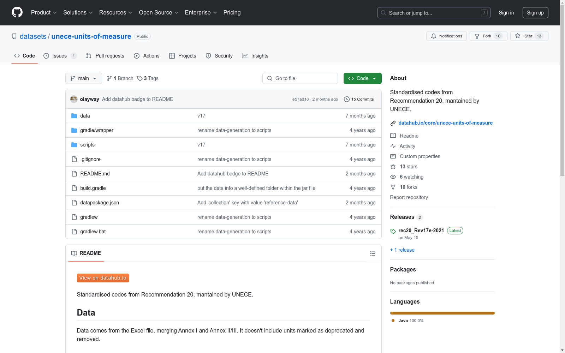Click the pulse icon next to Activity
The image size is (565, 353).
pos(393,146)
